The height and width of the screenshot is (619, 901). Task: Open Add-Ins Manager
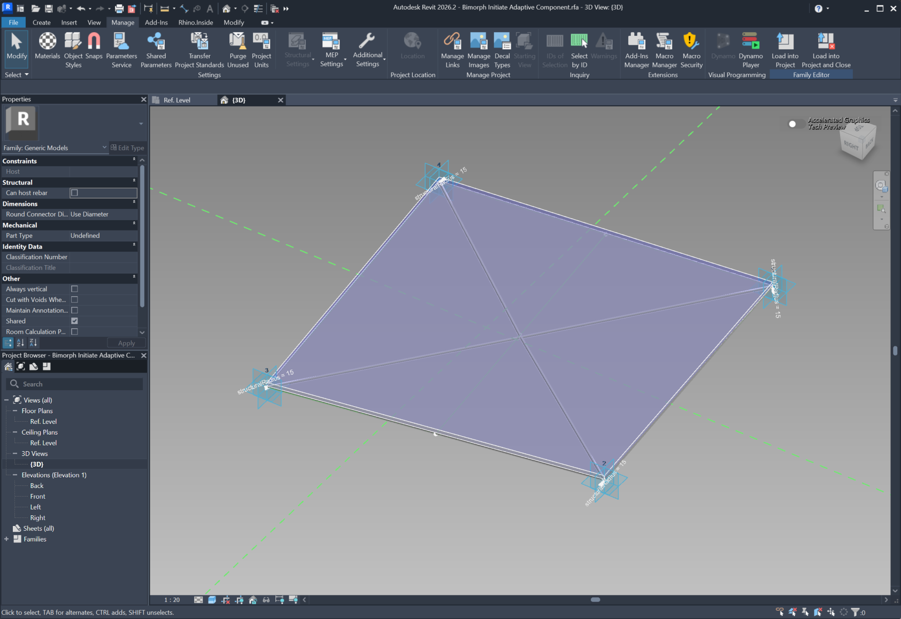coord(636,50)
